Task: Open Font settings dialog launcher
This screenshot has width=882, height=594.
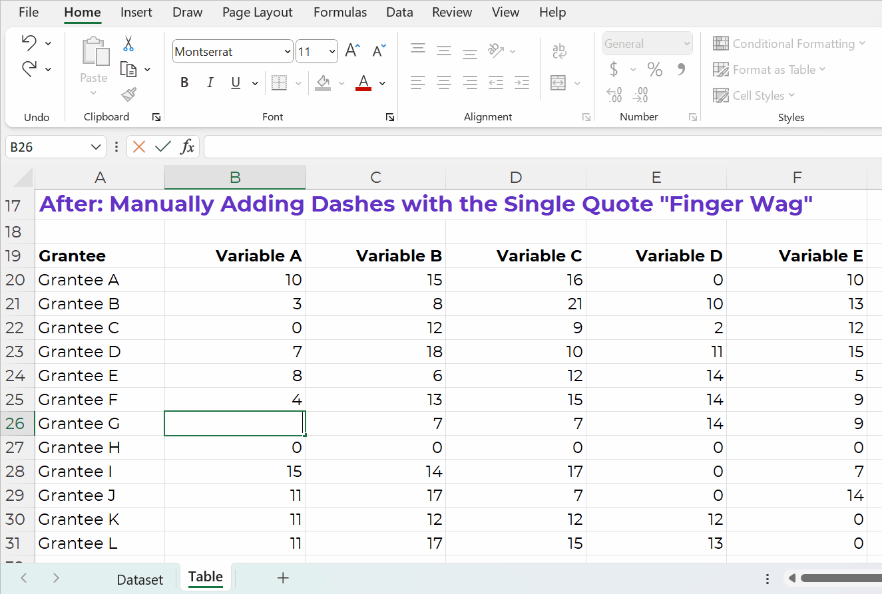Action: pyautogui.click(x=389, y=117)
